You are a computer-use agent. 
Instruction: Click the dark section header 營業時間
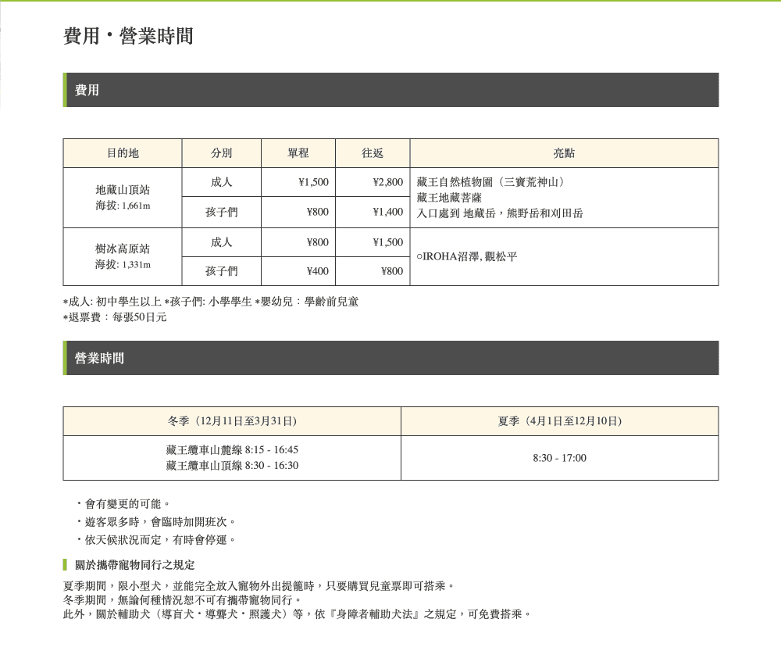pos(390,358)
